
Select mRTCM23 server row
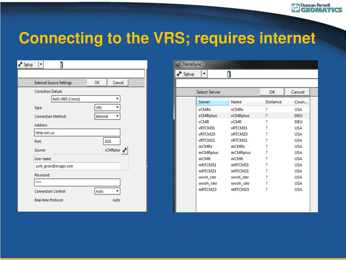[x=253, y=190]
